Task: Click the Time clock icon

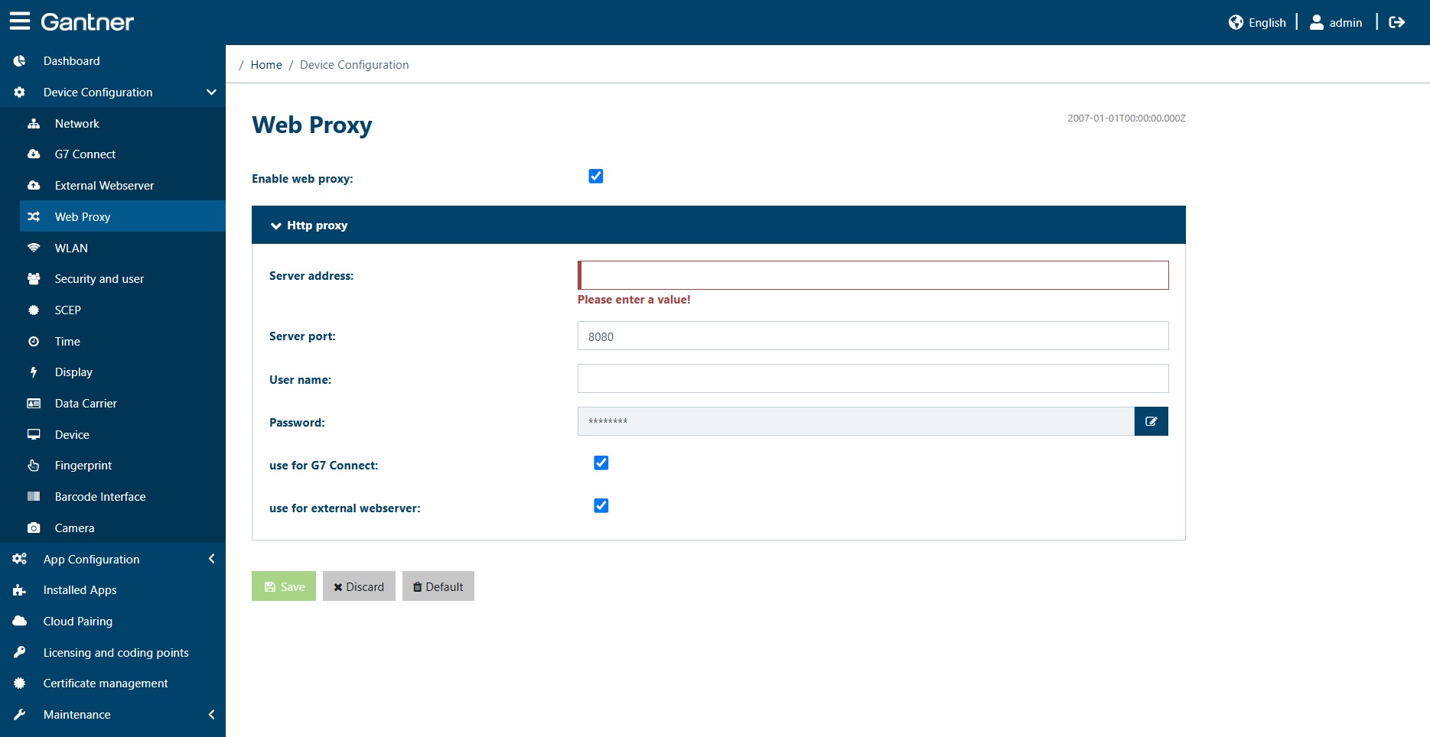Action: point(34,342)
